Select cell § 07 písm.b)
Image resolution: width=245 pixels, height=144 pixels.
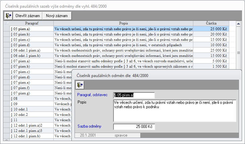tap(32, 66)
